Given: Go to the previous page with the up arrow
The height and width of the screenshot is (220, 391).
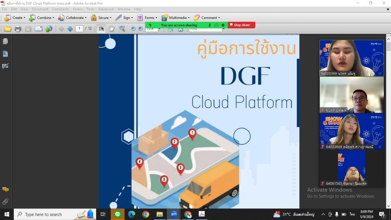Looking at the screenshot, I should click(61, 29).
